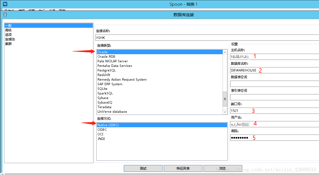Select Oracle connection type
The height and width of the screenshot is (175, 319).
160,52
